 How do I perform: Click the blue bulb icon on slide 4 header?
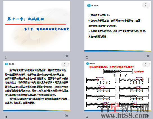[x=87, y=64]
